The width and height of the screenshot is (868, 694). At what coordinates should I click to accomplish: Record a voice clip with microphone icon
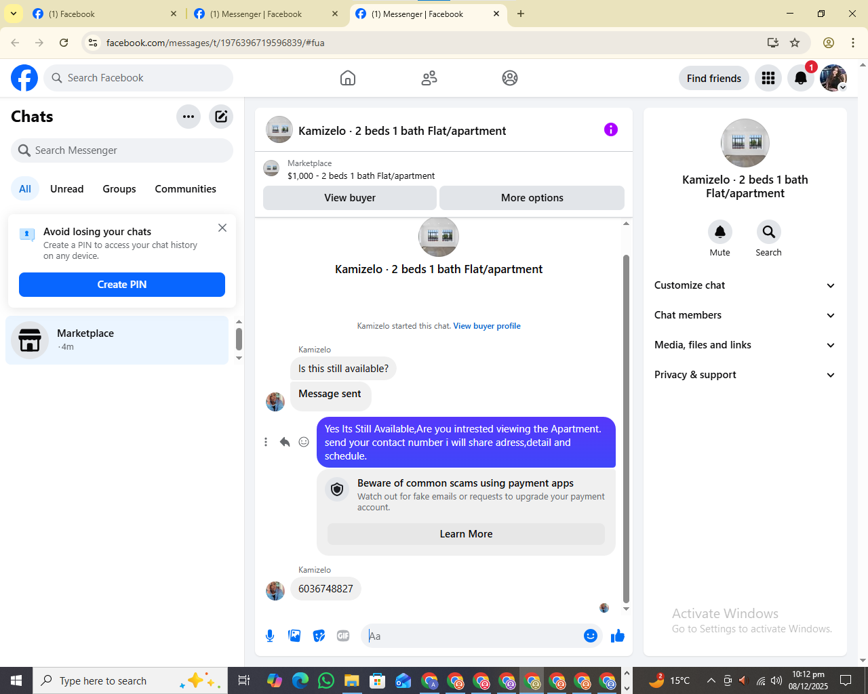point(270,636)
